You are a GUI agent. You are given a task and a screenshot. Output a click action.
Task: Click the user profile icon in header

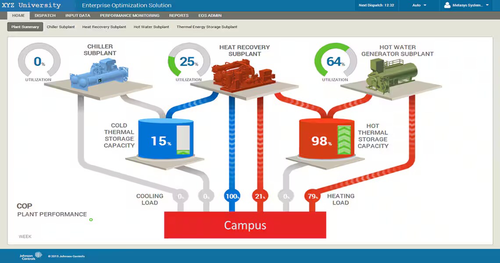pos(447,5)
